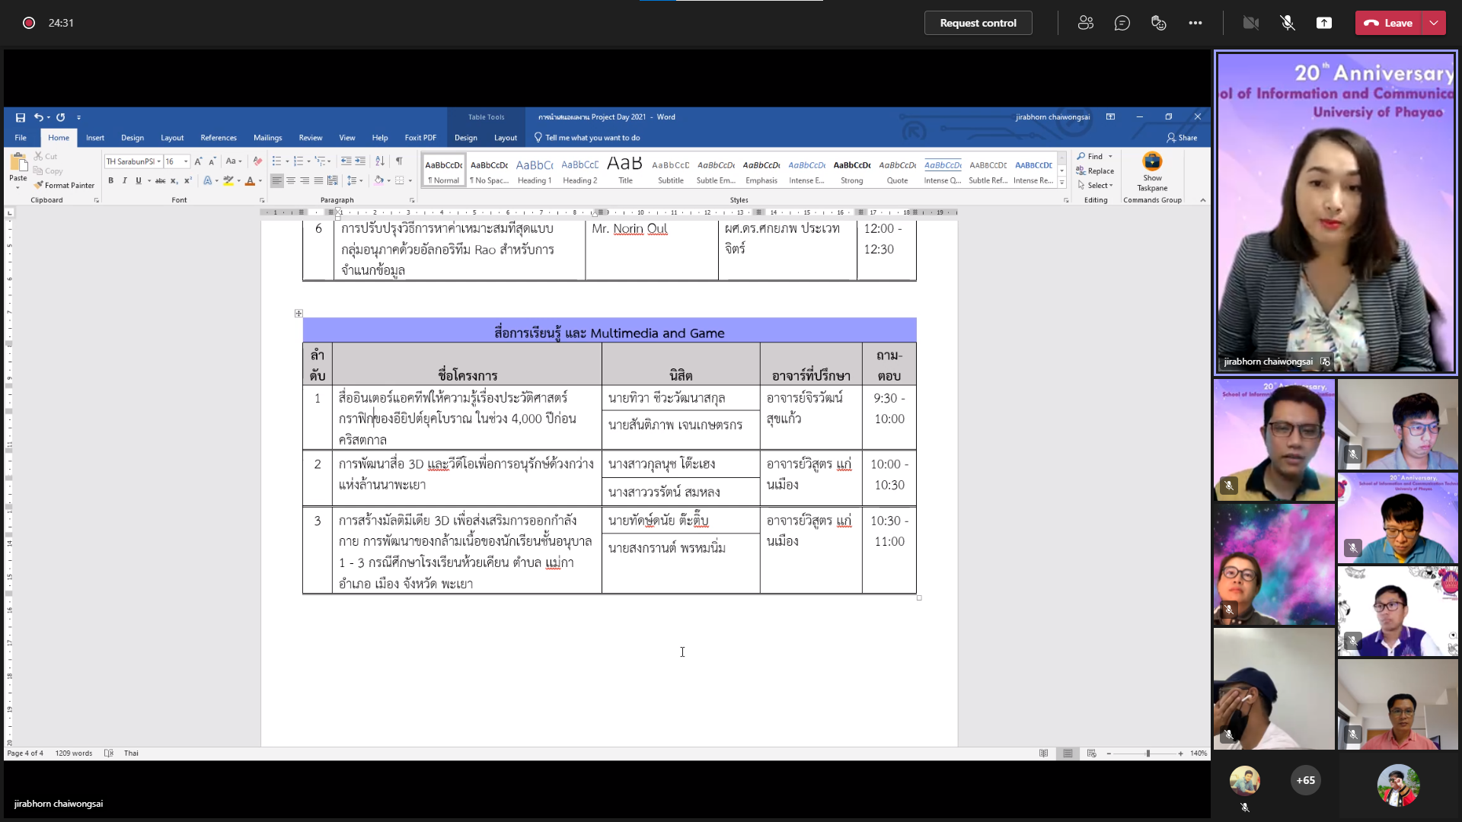The image size is (1462, 822).
Task: Click the Paste icon
Action: (18, 162)
